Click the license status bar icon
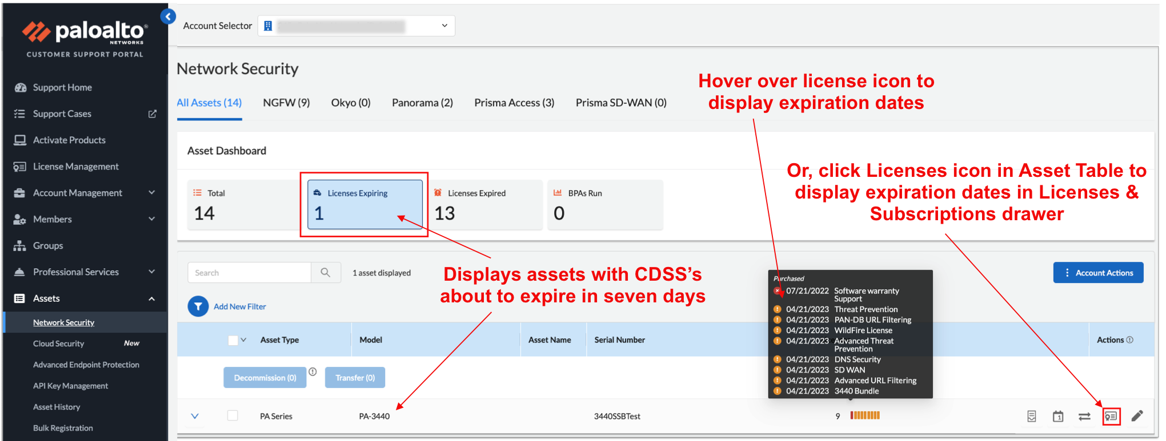1166x441 pixels. coord(865,415)
